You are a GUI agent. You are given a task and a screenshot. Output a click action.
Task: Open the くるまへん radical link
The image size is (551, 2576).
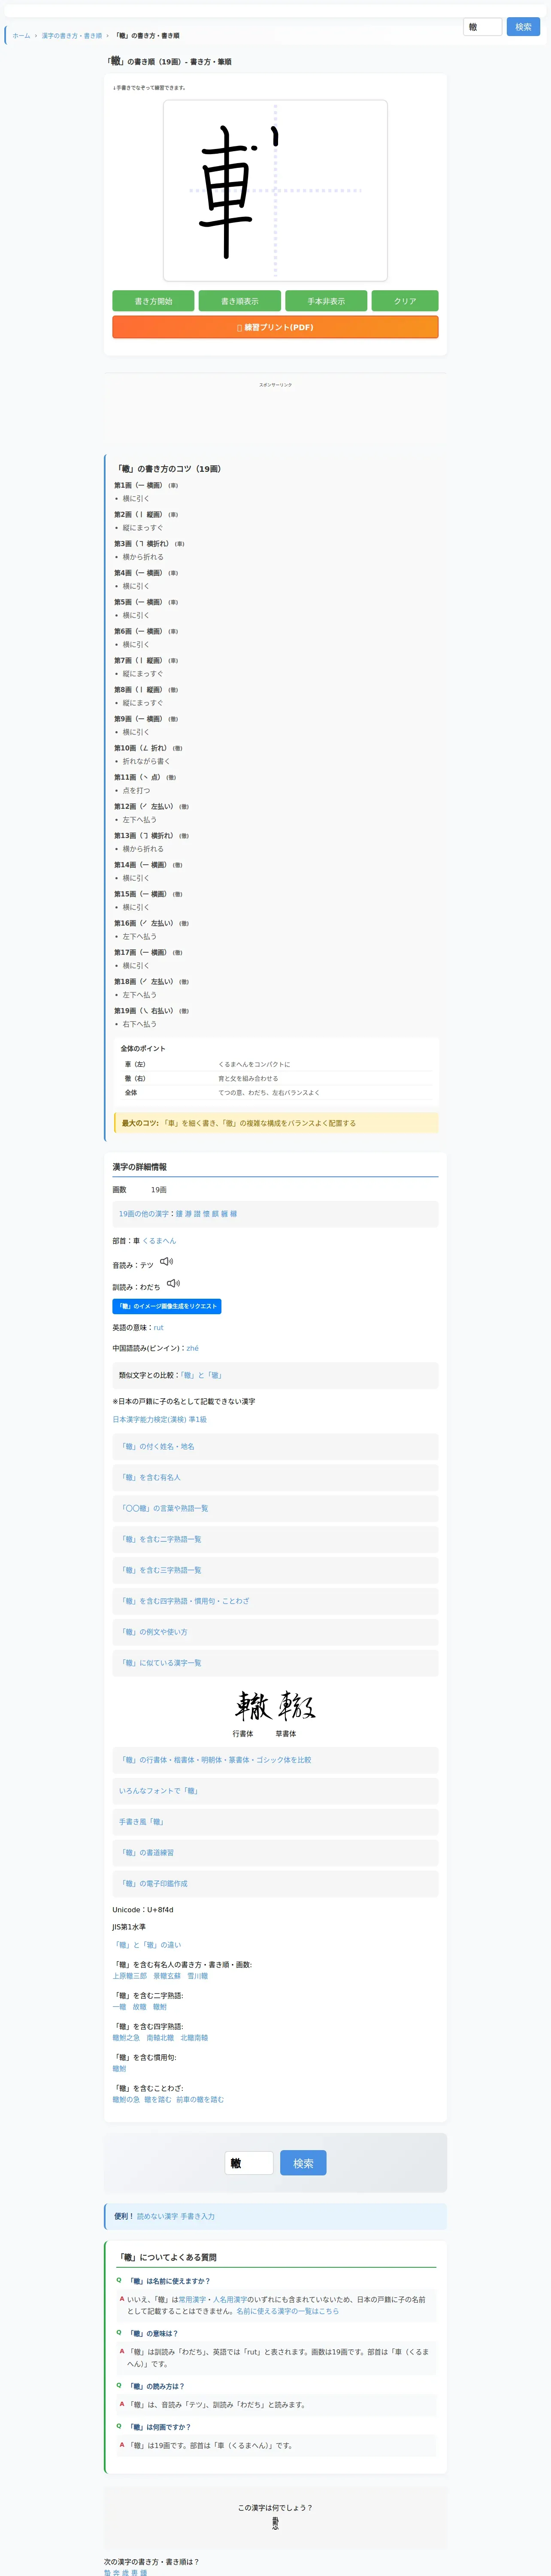(159, 1241)
